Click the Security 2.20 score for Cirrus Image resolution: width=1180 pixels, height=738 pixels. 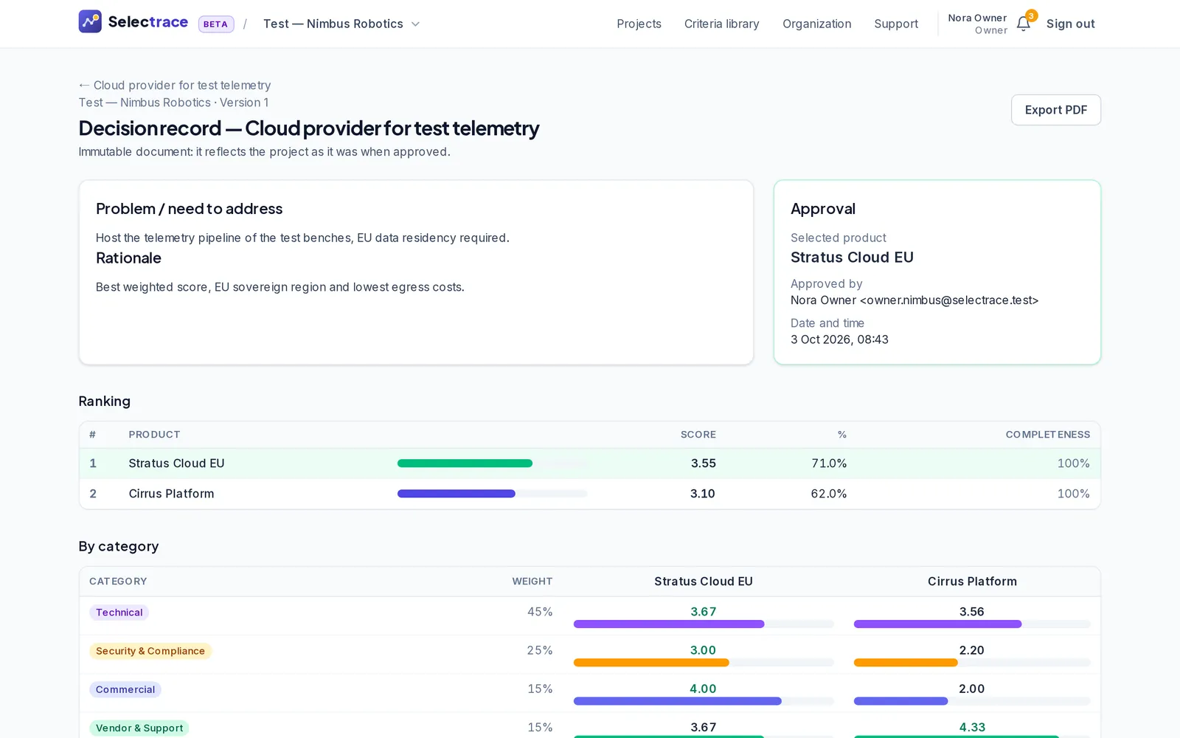coord(972,650)
